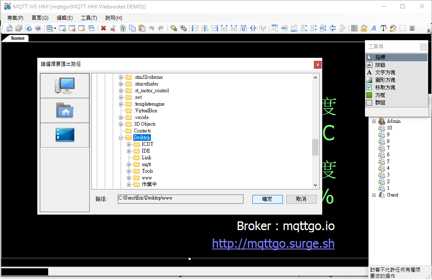
Task: Click the paint bucket fill color icon
Action: [393, 28]
